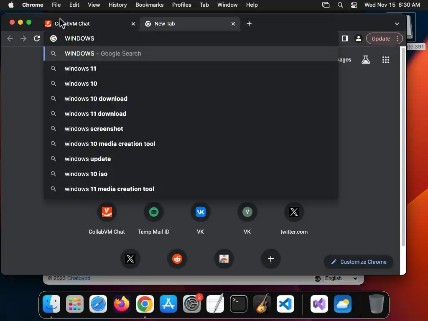Open the Help menu
This screenshot has width=428, height=321.
(252, 5)
